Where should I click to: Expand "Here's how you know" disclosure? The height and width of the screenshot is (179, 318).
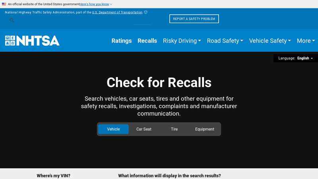click(96, 4)
